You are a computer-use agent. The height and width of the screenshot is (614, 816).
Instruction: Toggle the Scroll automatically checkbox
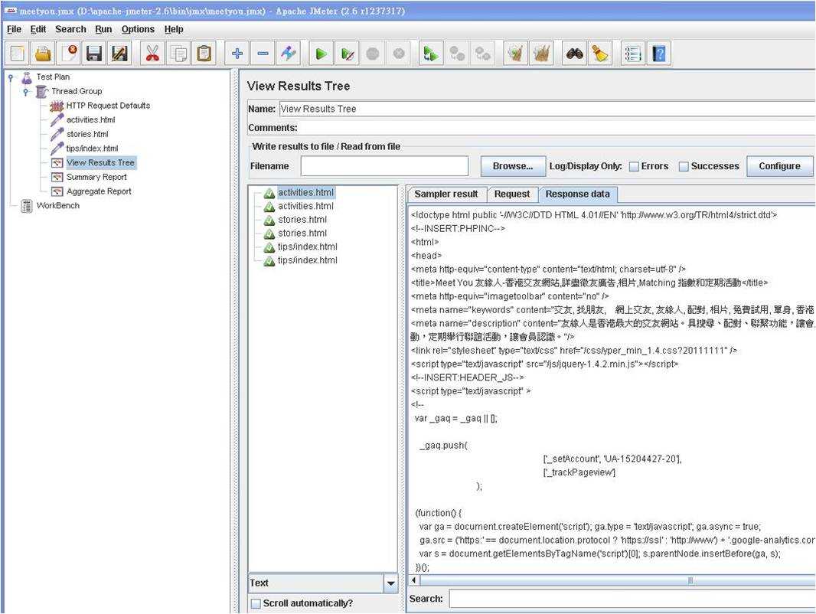[256, 603]
